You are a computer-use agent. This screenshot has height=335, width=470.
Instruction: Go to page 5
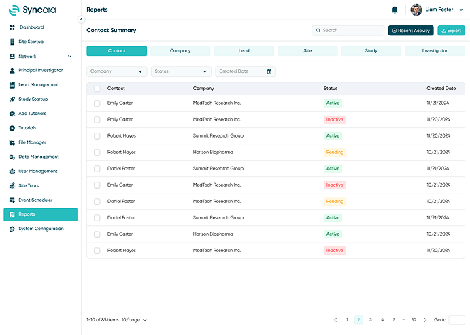394,320
